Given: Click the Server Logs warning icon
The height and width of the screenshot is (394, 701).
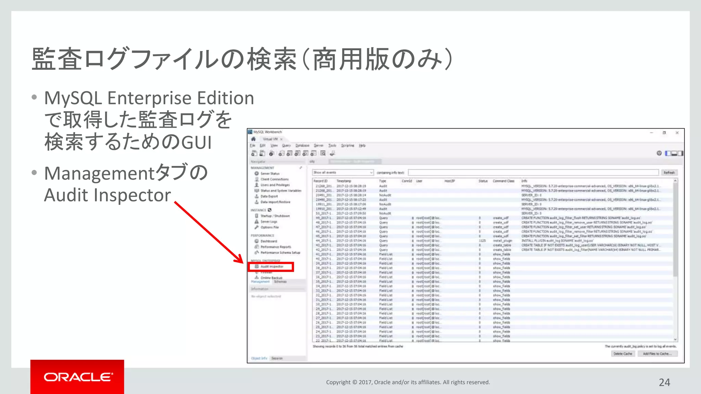Looking at the screenshot, I should 256,222.
